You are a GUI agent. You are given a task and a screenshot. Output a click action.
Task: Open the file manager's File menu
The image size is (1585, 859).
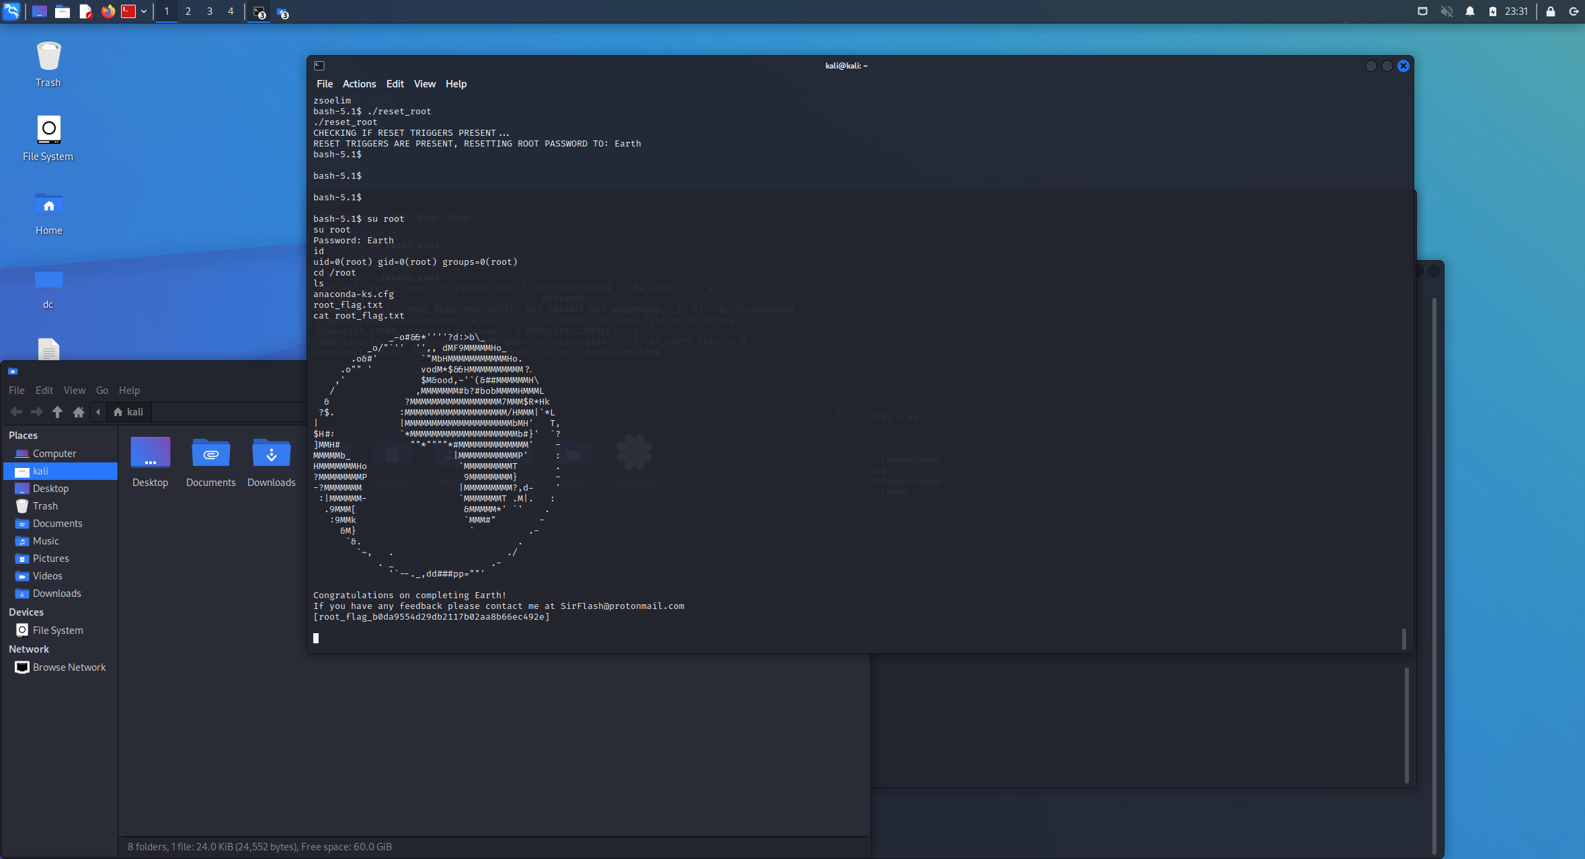(17, 391)
